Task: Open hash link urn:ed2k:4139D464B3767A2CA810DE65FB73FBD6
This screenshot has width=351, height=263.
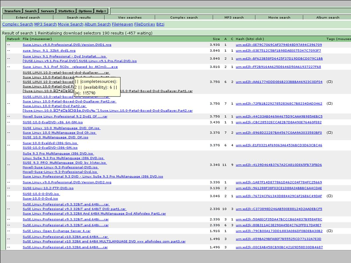Action: [279, 165]
